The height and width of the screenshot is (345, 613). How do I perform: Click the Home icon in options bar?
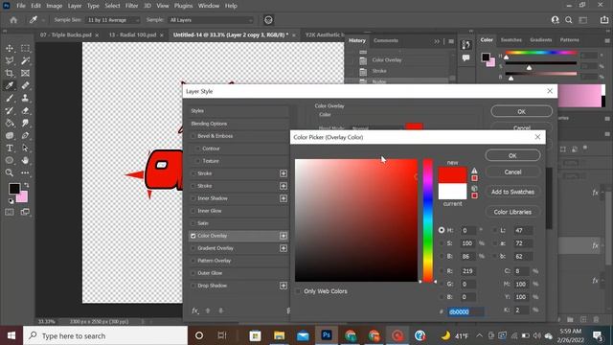13,20
